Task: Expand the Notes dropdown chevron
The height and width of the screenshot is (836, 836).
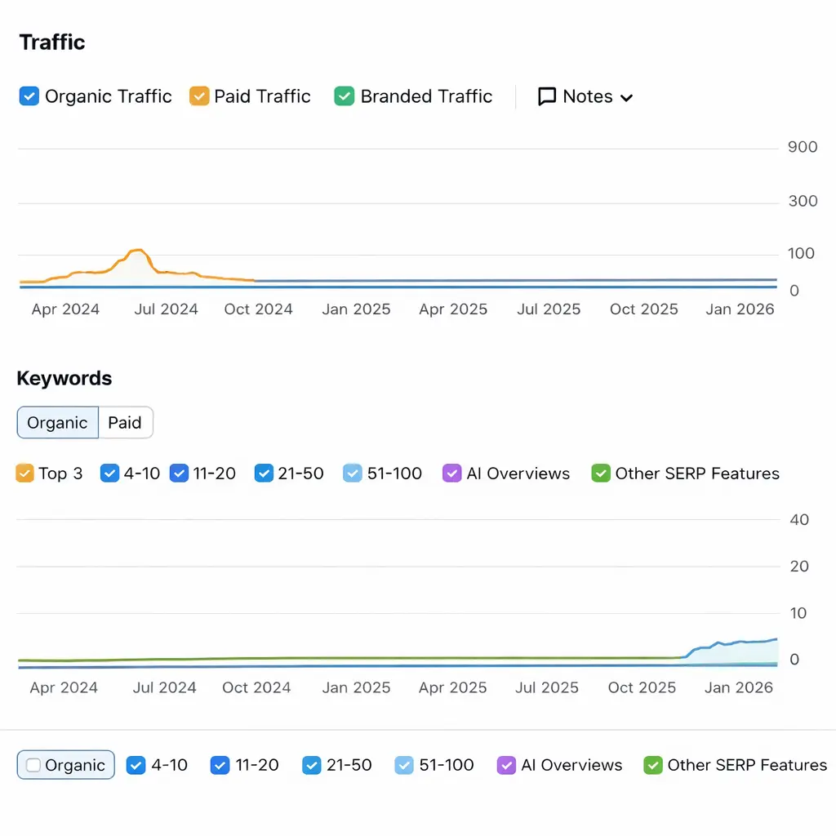Action: click(626, 98)
